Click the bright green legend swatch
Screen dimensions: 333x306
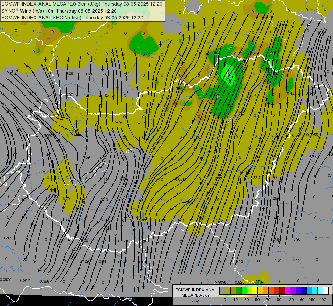click(x=244, y=291)
